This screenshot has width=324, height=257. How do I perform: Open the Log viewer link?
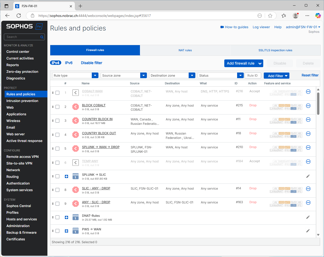(261, 27)
